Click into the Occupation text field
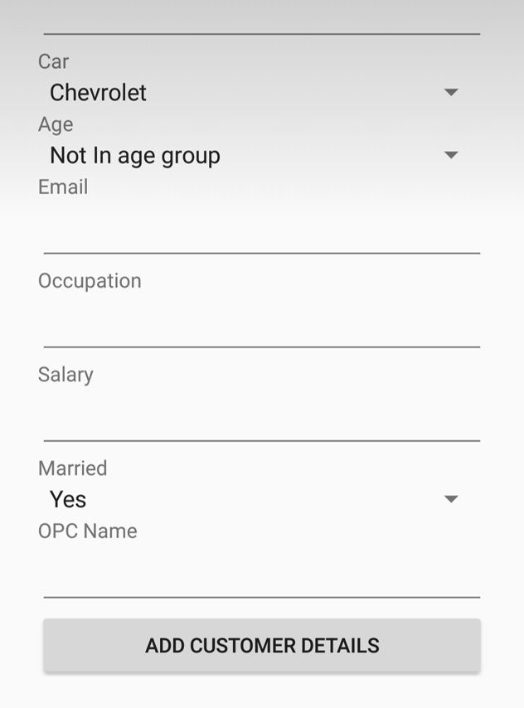Screen dimensions: 524x708 click(x=261, y=323)
